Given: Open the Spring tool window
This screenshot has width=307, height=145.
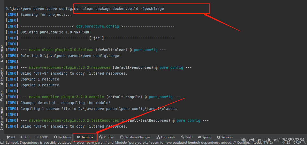Looking at the screenshot, I should coord(205,137).
